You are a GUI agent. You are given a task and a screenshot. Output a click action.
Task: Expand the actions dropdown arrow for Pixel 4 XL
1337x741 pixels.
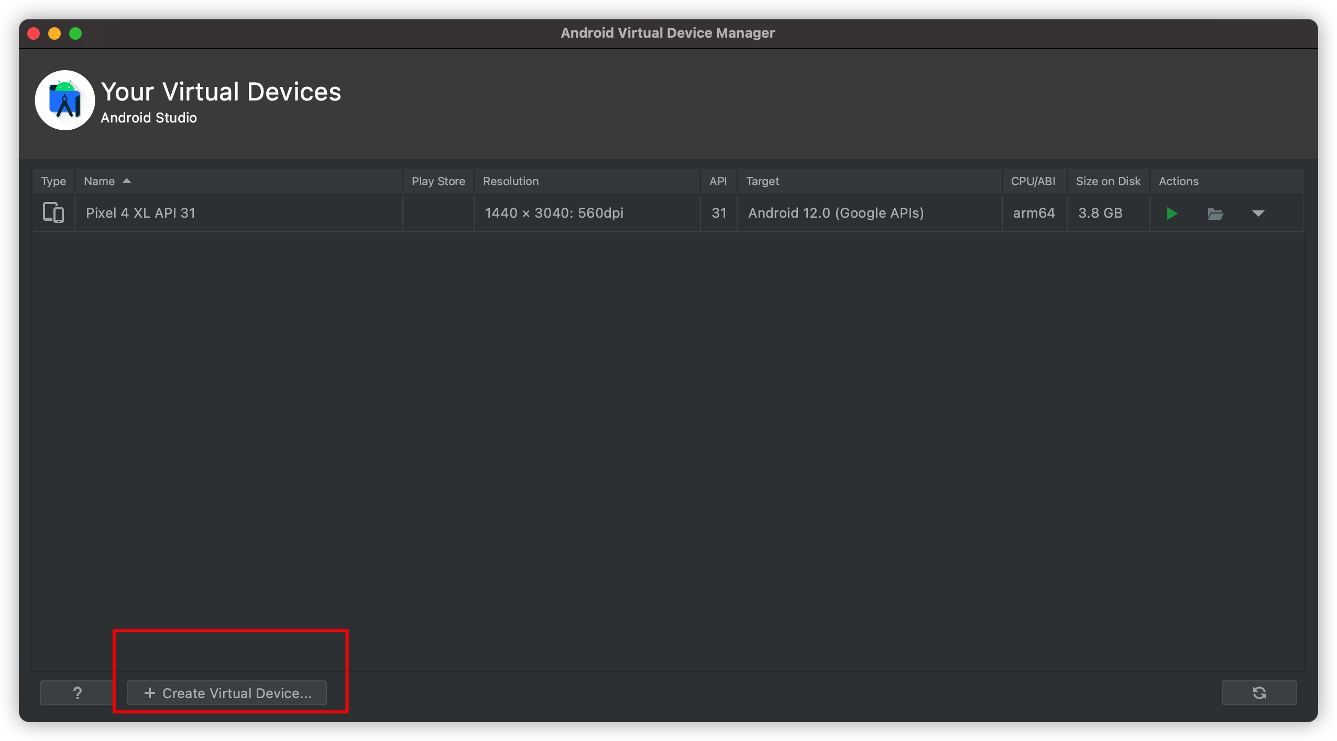(x=1258, y=214)
